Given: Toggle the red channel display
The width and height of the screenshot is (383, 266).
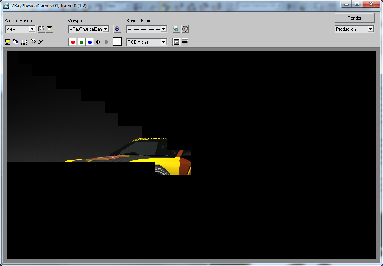Looking at the screenshot, I should coord(73,42).
